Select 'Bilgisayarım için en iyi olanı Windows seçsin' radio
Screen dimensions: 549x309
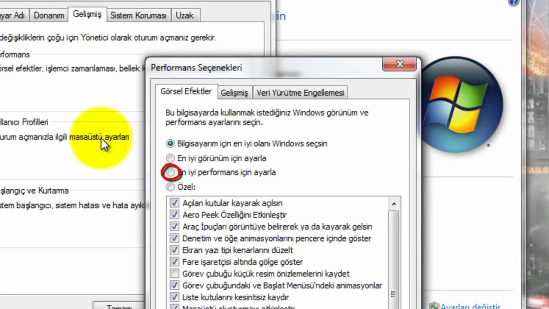click(x=171, y=143)
